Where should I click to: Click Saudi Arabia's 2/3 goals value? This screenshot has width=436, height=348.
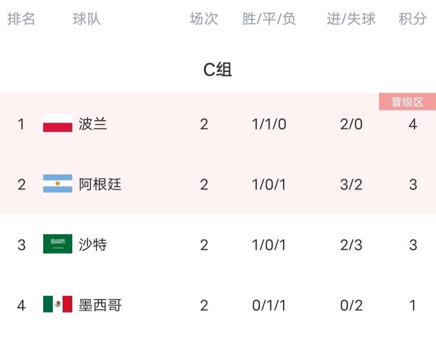click(x=351, y=245)
